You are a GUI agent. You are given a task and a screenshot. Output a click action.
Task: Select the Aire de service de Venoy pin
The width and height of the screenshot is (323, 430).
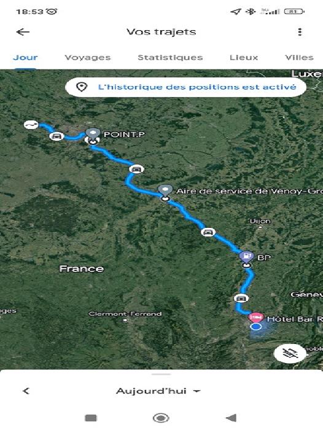[165, 190]
